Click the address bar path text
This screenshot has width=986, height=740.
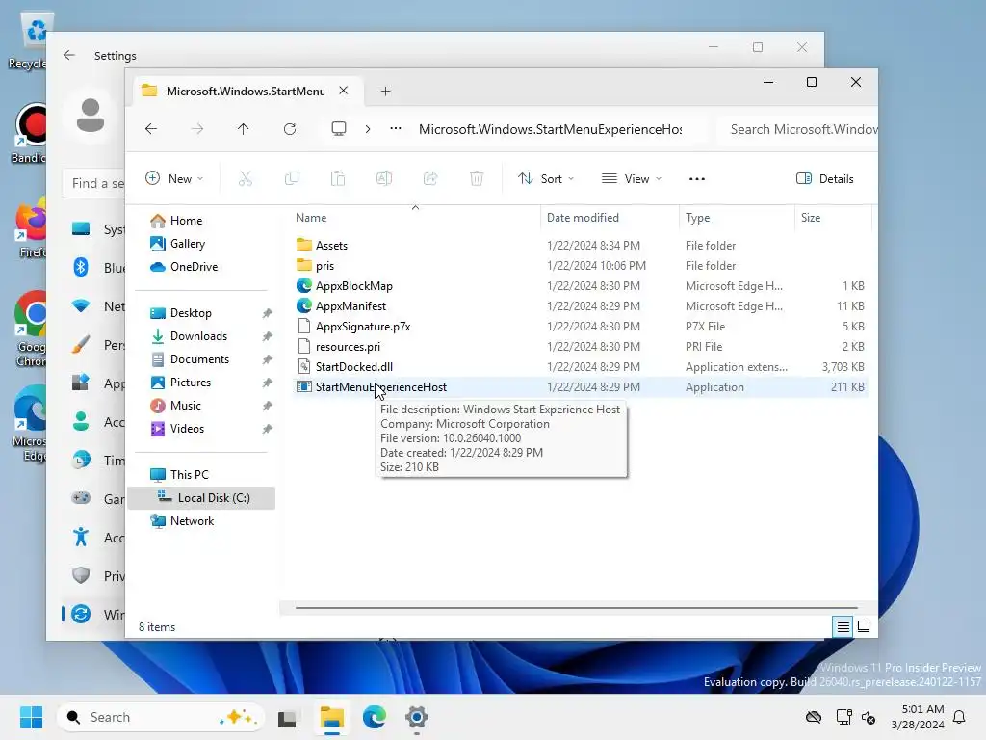pos(550,129)
